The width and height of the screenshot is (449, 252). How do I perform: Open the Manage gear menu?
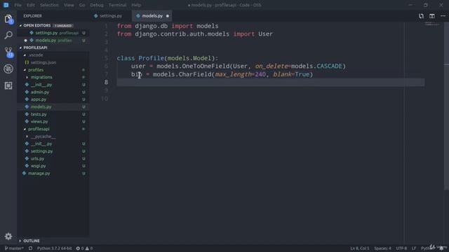pyautogui.click(x=8, y=237)
